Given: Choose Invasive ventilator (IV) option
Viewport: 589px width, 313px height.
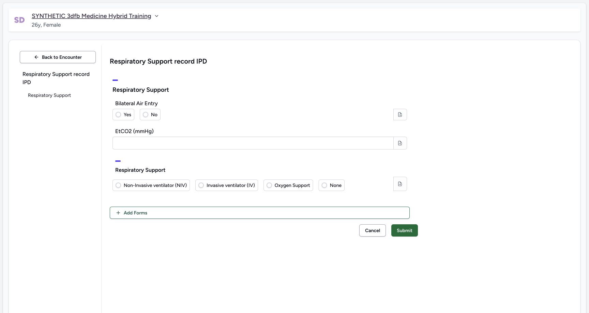Looking at the screenshot, I should [227, 185].
